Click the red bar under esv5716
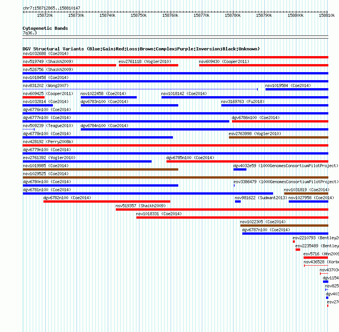This screenshot has width=339, height=332. click(x=316, y=258)
